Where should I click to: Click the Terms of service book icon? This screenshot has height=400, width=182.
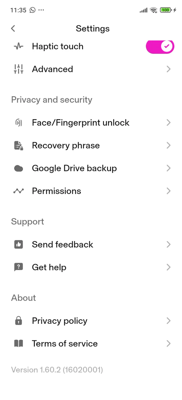pyautogui.click(x=18, y=343)
